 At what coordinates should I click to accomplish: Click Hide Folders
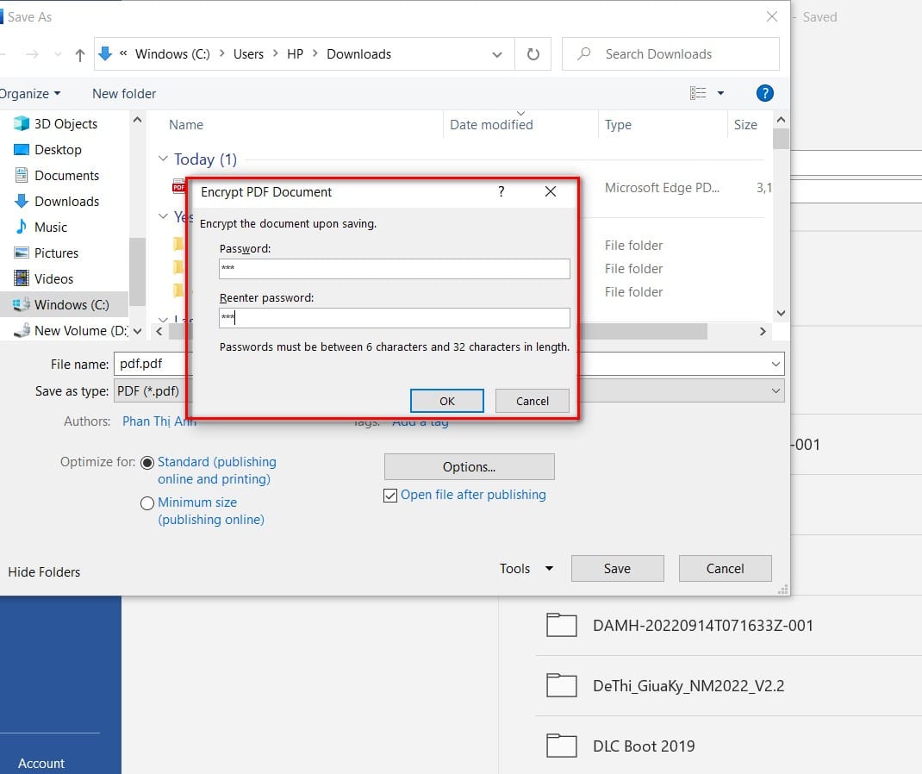(44, 571)
